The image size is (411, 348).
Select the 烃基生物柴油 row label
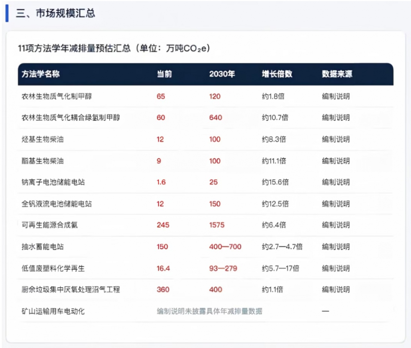43,139
